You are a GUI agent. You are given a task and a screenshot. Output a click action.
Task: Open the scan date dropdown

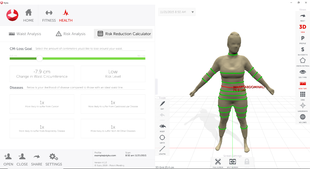[x=193, y=12]
